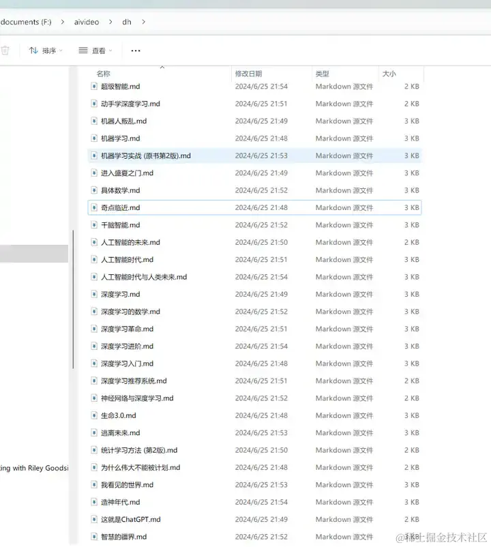
Task: Sort by 类型 column header
Action: (322, 74)
